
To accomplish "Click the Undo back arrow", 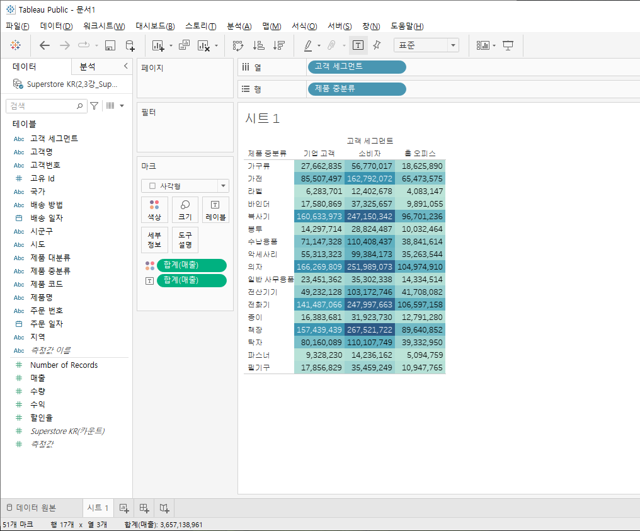I will point(45,45).
